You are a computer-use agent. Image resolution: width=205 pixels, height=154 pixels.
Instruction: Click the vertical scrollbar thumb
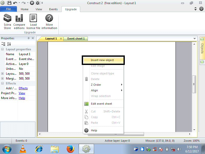click(194, 84)
